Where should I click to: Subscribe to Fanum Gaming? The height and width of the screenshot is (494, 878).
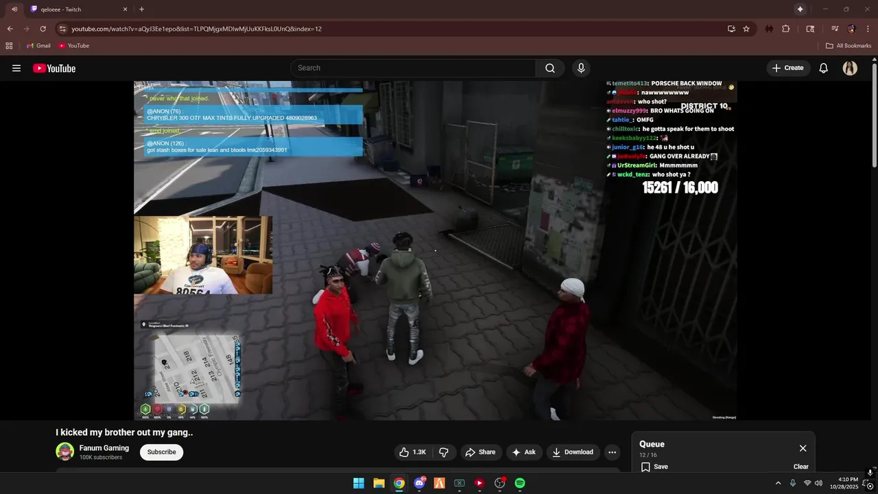pyautogui.click(x=162, y=452)
